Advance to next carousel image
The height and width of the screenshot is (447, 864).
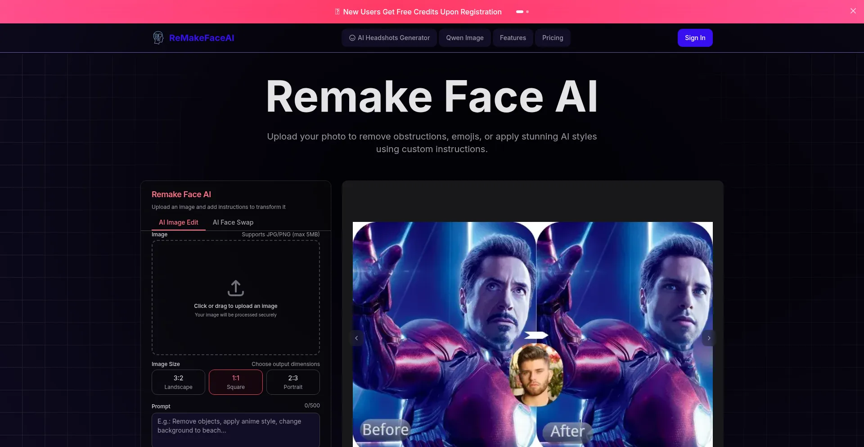coord(709,338)
